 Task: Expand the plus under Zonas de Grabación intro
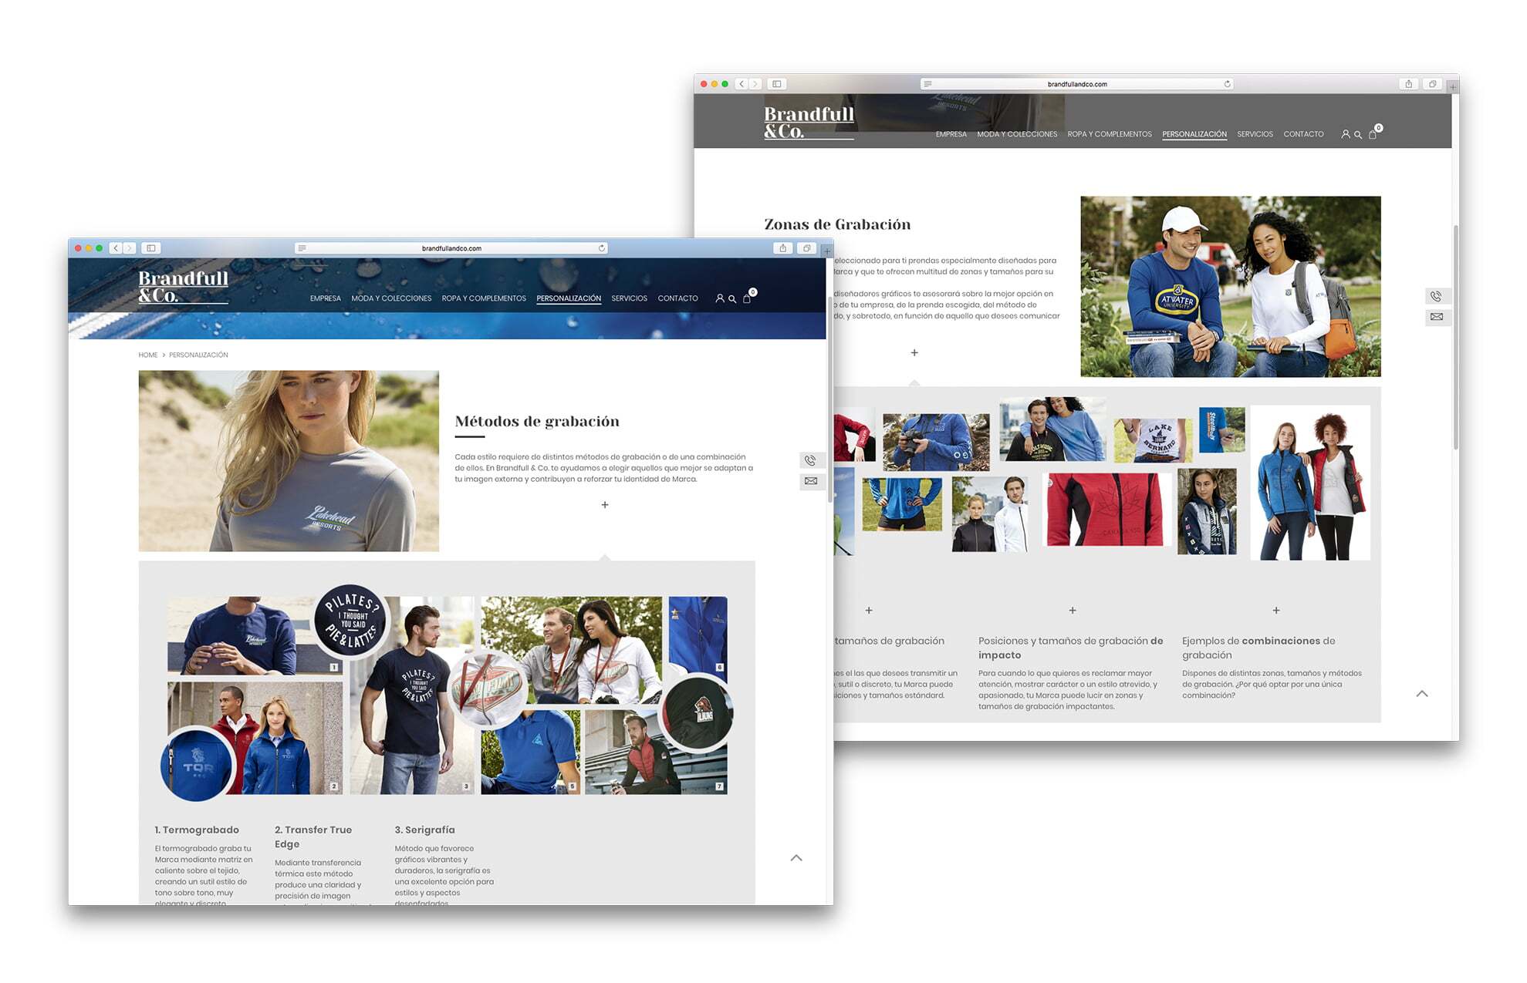click(x=914, y=352)
